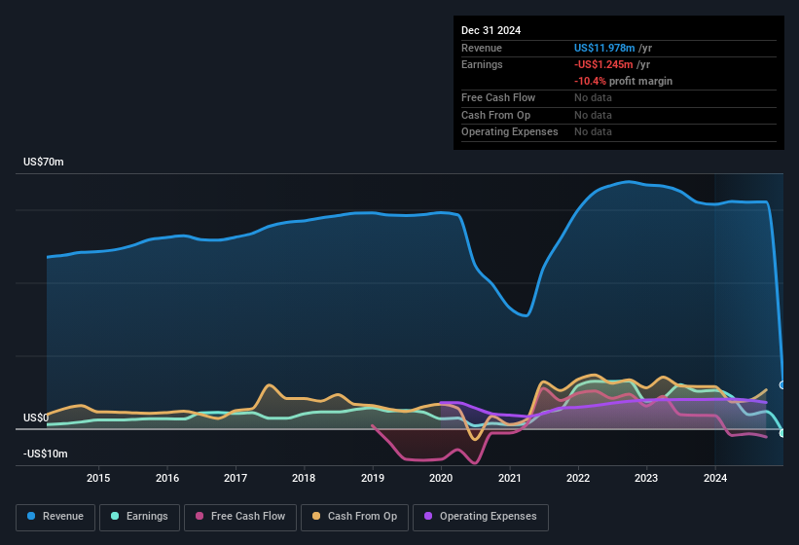Click the 2017 x-axis label
The image size is (799, 545).
coord(236,478)
